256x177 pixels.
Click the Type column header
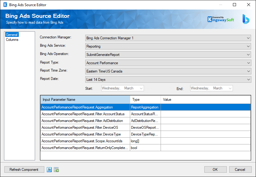point(145,100)
